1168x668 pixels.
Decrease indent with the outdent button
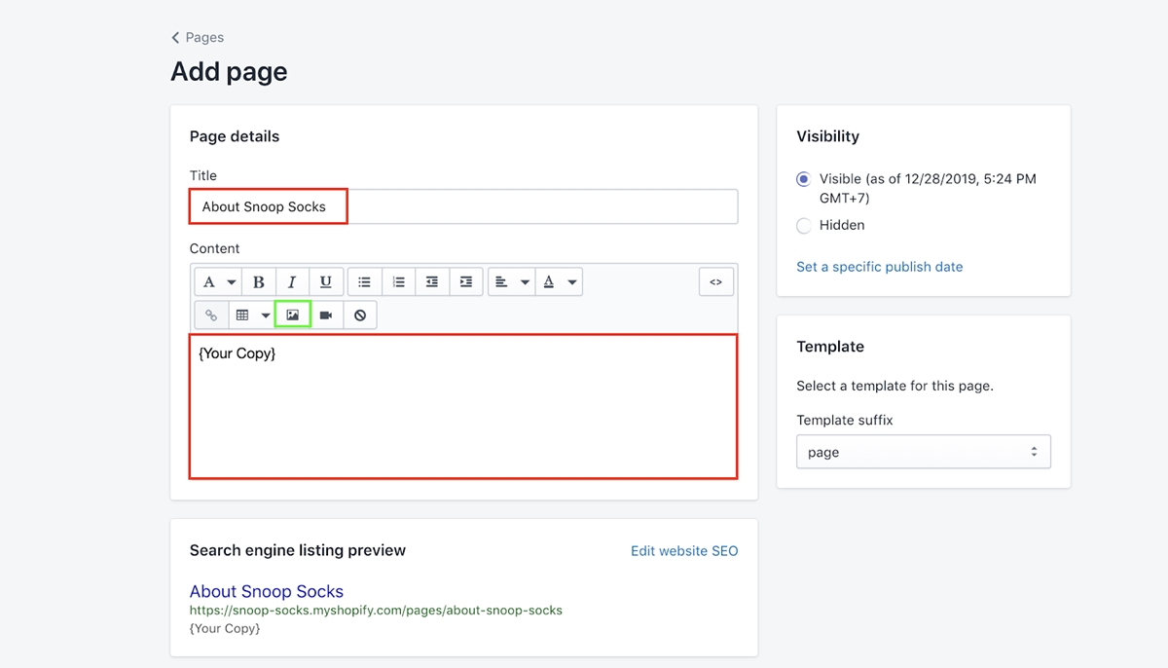coord(432,282)
